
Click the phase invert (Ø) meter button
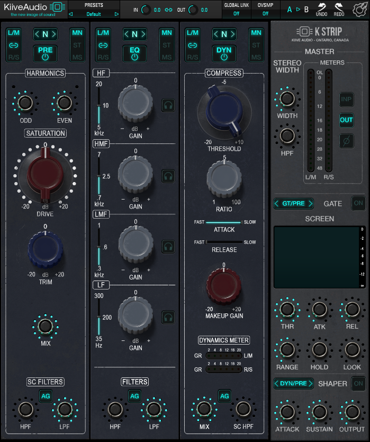click(346, 141)
